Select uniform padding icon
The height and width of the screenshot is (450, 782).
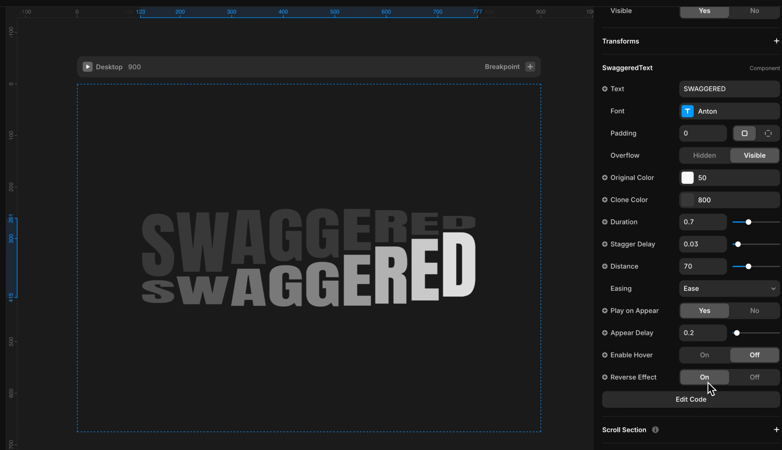click(x=744, y=133)
